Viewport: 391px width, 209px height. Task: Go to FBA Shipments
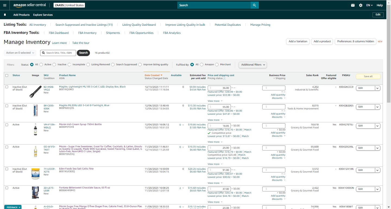coord(113,33)
